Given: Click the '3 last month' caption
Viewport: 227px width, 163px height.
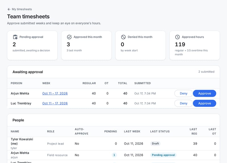Looking at the screenshot, I should (74, 51).
